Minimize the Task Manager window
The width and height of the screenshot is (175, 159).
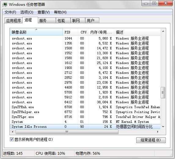[x=146, y=3]
